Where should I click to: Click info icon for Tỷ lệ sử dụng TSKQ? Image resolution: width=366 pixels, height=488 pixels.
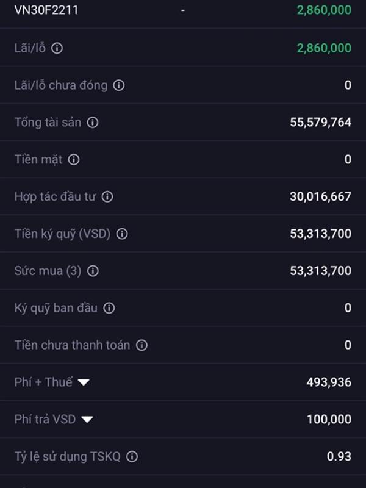pyautogui.click(x=132, y=456)
